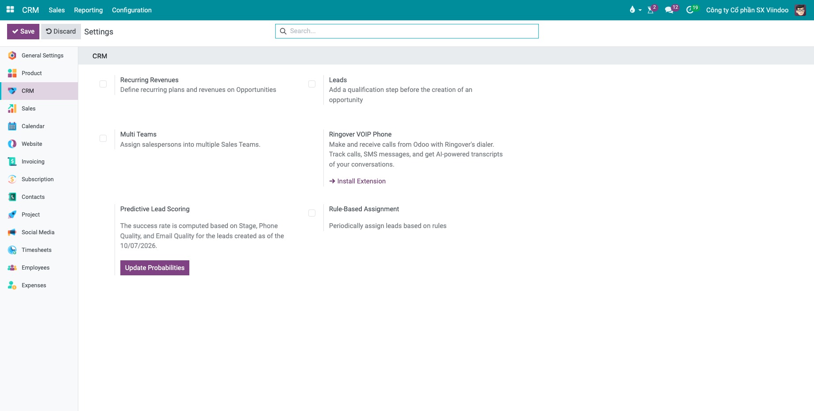Go to Sales settings in the sidebar

click(x=39, y=109)
